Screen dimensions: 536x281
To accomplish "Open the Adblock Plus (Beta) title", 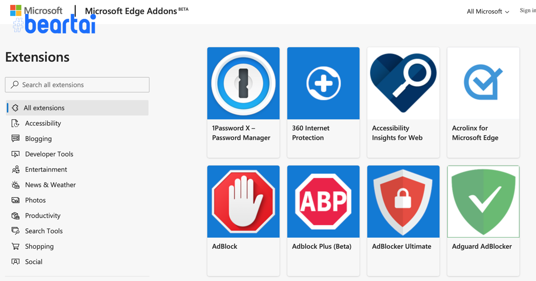I will click(322, 246).
